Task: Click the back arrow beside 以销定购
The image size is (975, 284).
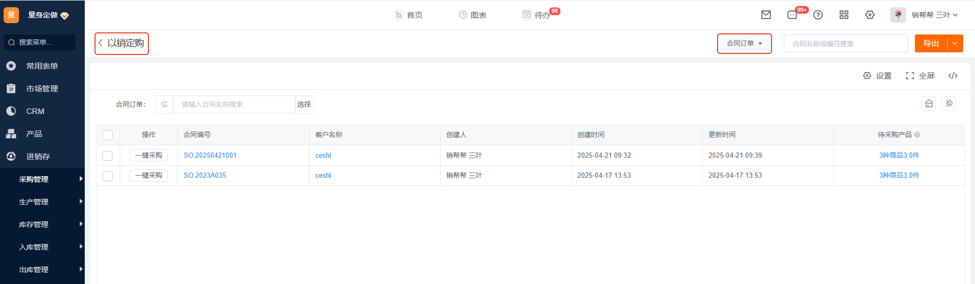Action: (x=101, y=43)
